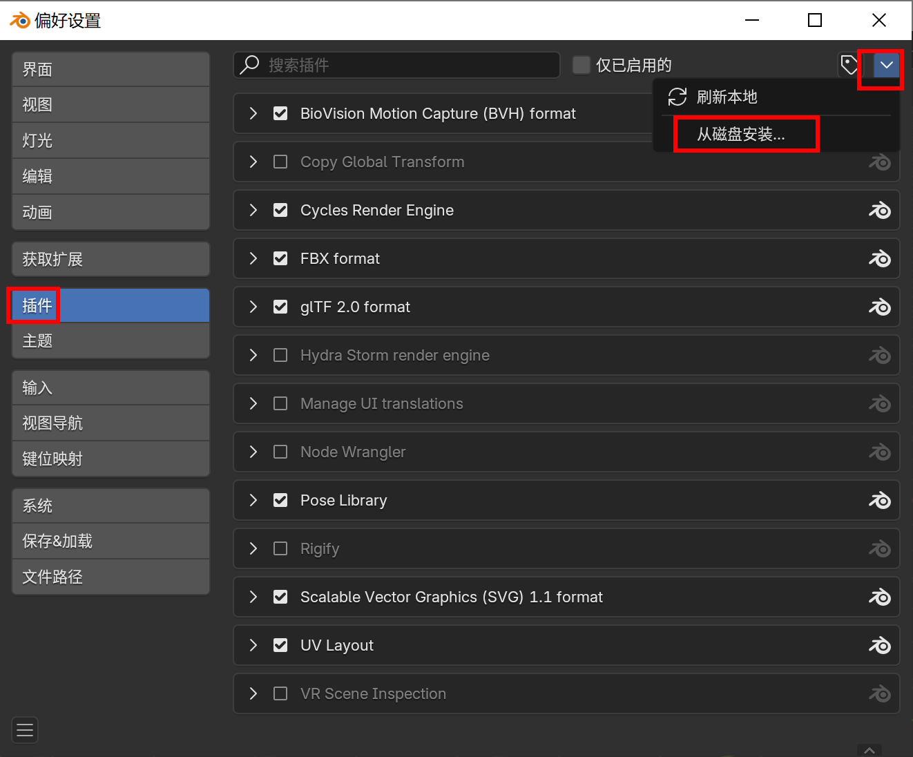913x757 pixels.
Task: Click the refresh icon beside 刷新本地
Action: pos(677,97)
